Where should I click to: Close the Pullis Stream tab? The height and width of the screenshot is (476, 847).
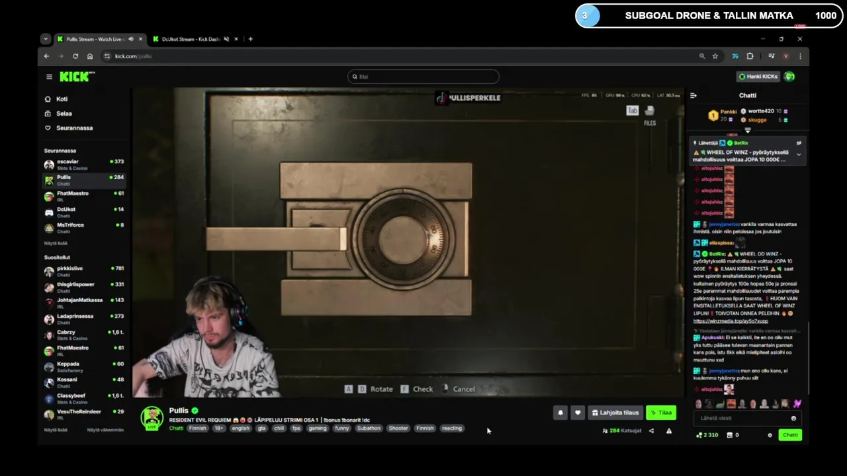click(140, 39)
